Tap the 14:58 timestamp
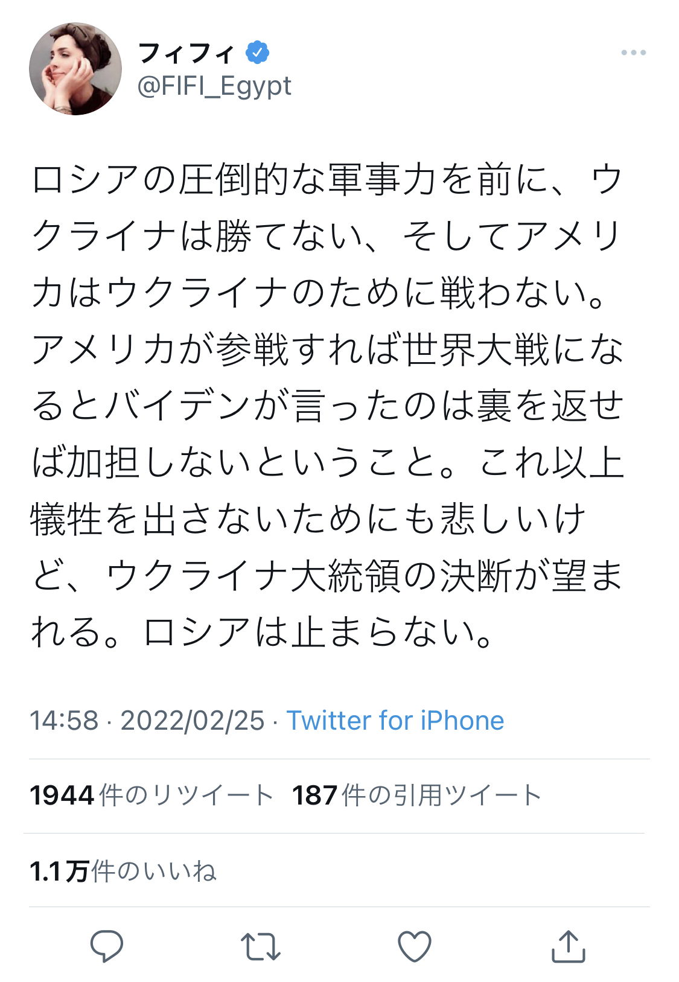The height and width of the screenshot is (982, 679). click(64, 720)
